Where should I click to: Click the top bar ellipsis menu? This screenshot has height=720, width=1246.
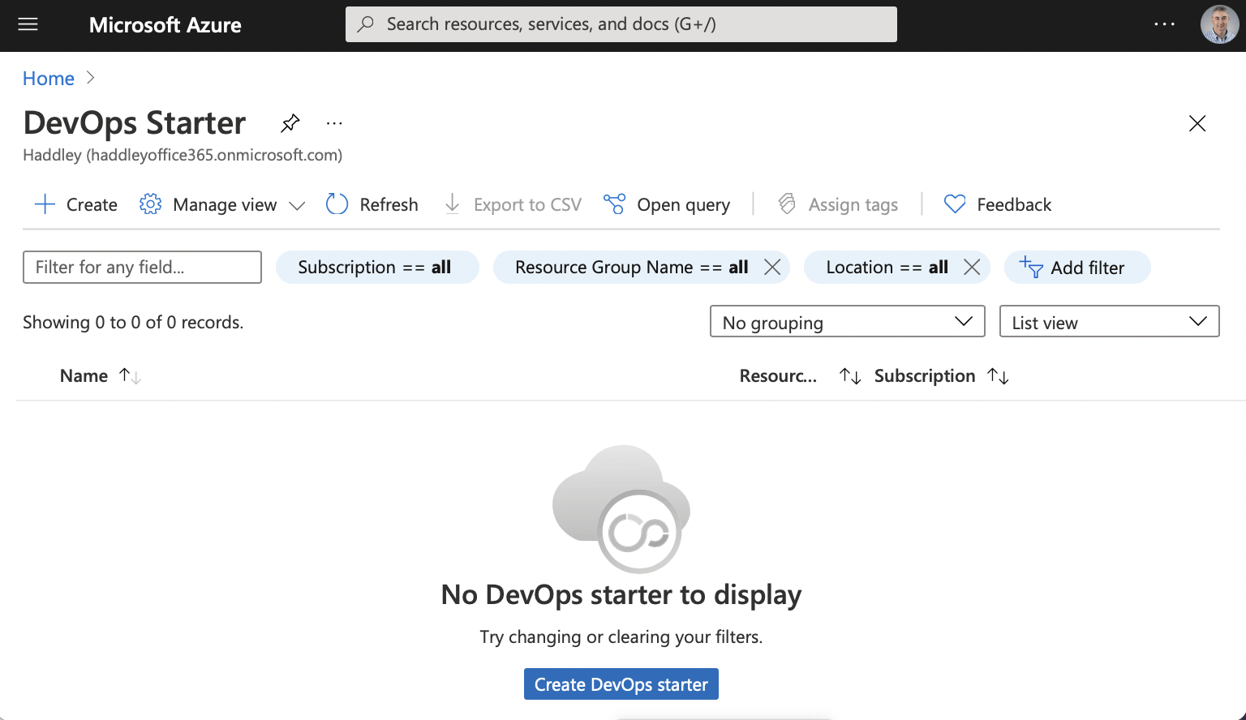(1164, 24)
